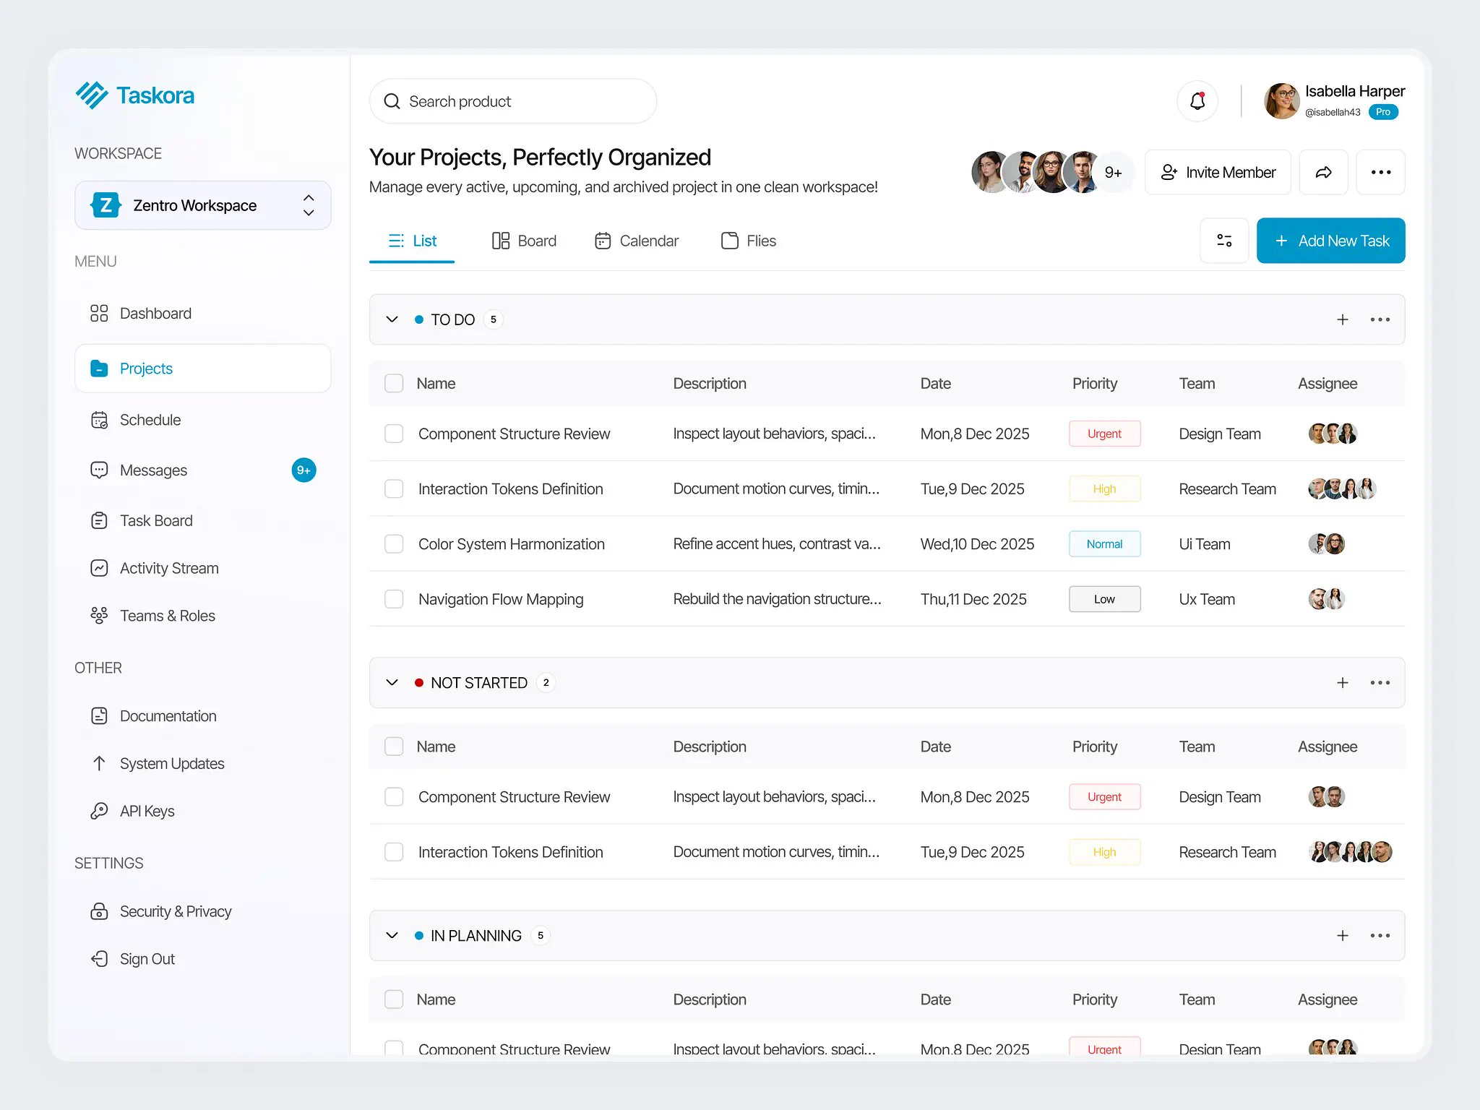Check the Navigation Flow Mapping row
1480x1110 pixels.
point(394,599)
